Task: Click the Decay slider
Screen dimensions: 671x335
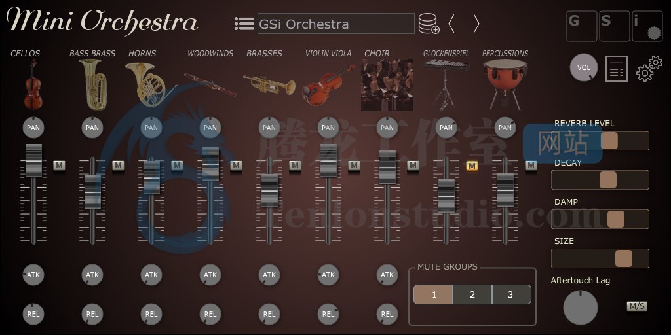Action: [600, 180]
